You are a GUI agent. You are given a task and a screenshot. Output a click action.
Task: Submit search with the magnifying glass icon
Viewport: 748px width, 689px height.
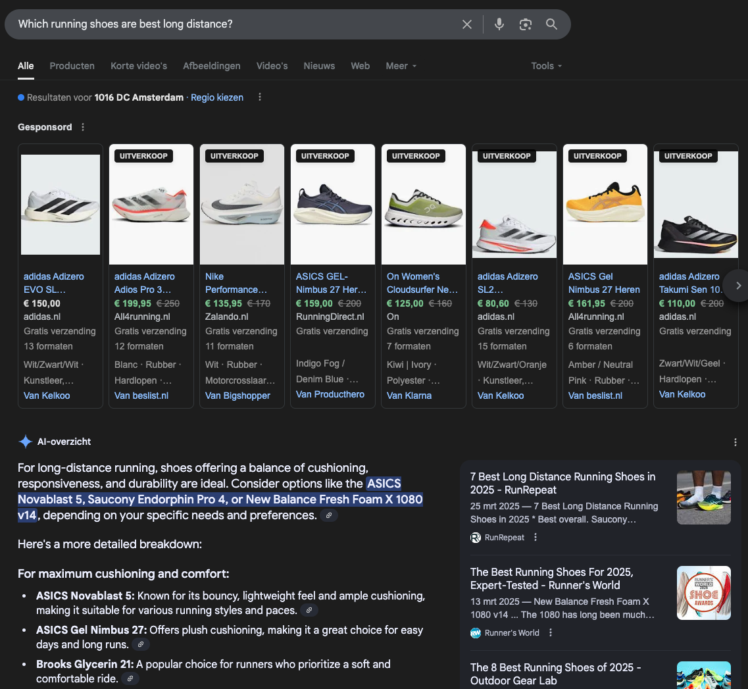tap(551, 24)
